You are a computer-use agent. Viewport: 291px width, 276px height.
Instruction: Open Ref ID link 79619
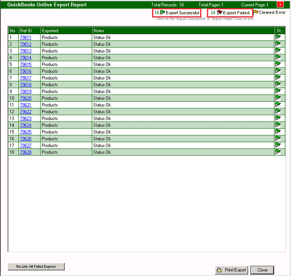[x=25, y=91]
